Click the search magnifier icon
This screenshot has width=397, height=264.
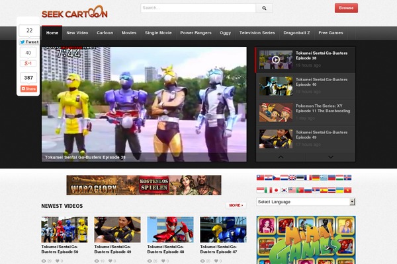point(264,8)
